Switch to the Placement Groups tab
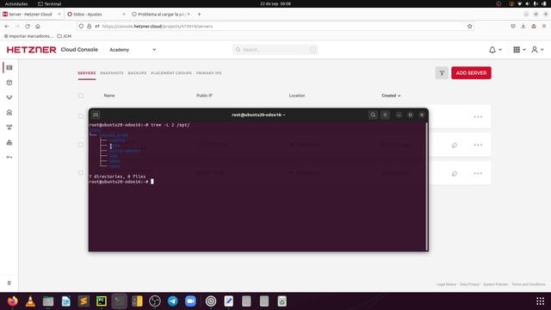Screen dimensions: 551x310 pyautogui.click(x=171, y=73)
